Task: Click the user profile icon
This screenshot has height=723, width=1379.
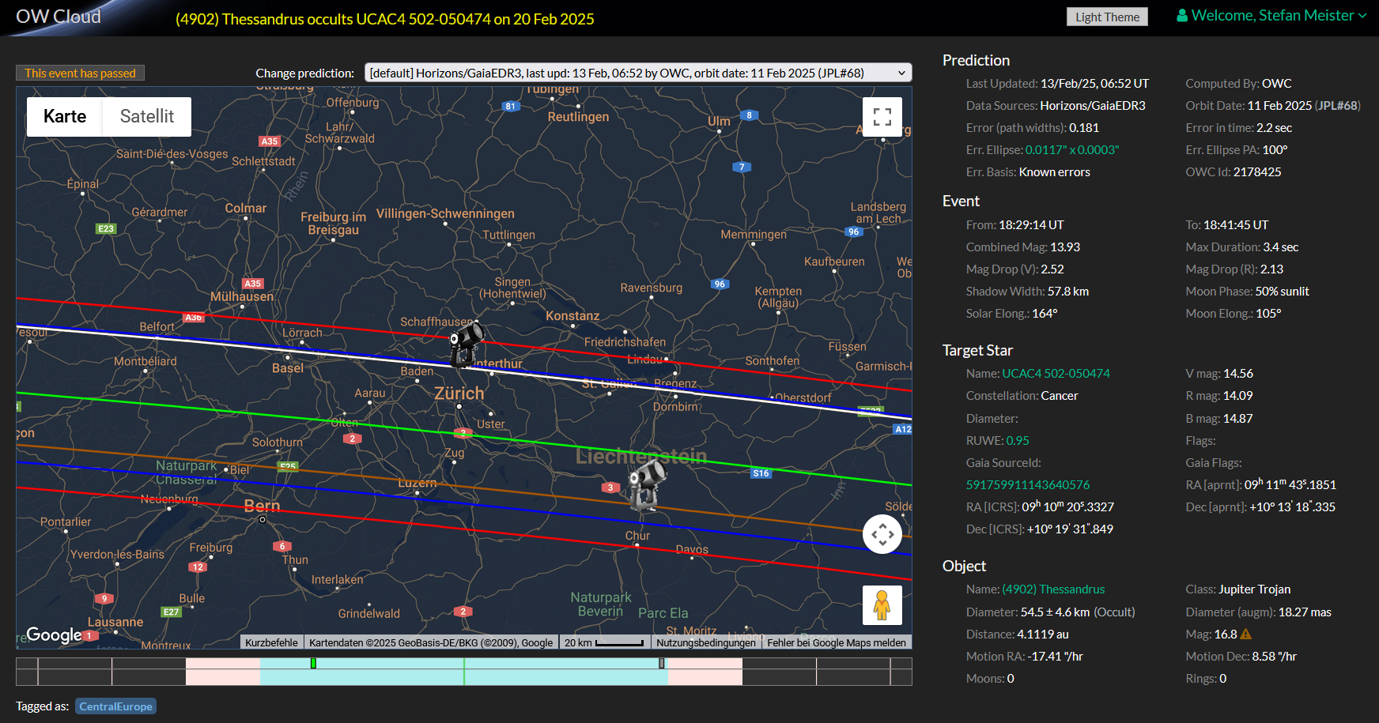Action: (1182, 16)
